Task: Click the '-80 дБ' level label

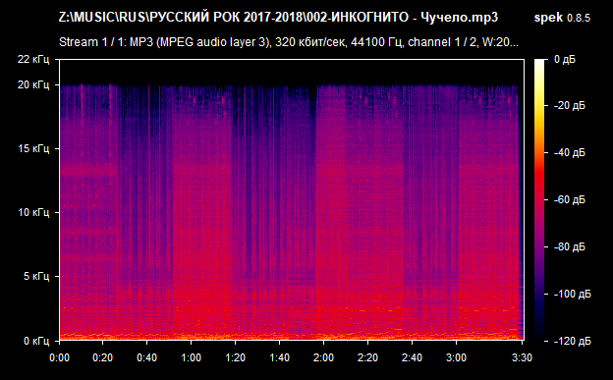Action: point(570,247)
